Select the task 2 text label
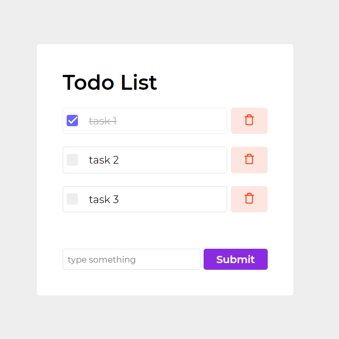Viewport: 339px width, 339px height. coord(104,160)
